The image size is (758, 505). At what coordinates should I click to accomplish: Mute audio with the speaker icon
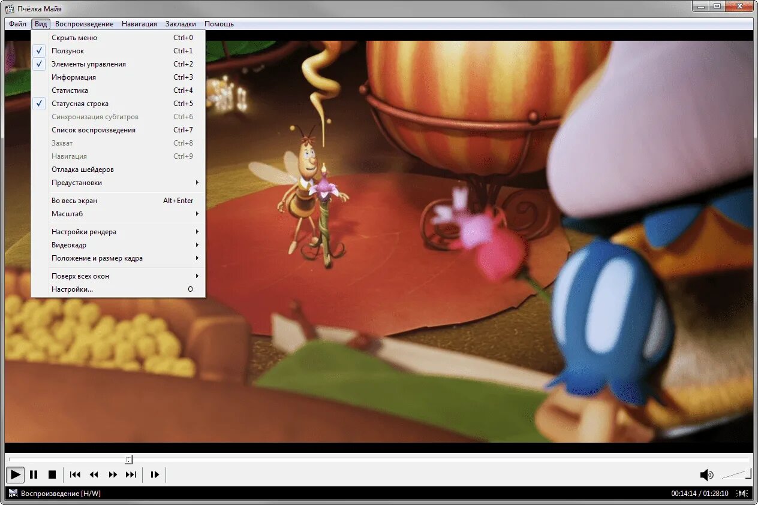(x=706, y=475)
